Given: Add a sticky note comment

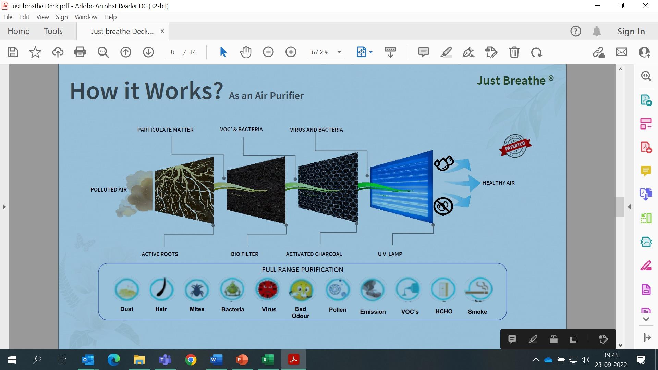Looking at the screenshot, I should (x=424, y=52).
